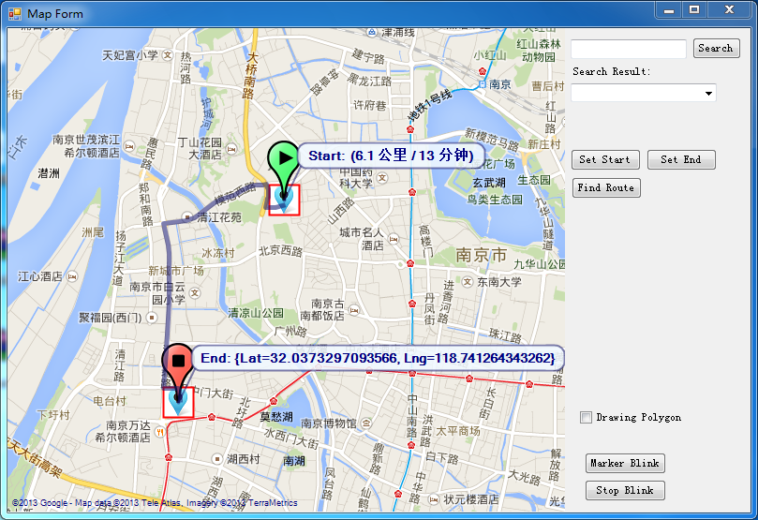This screenshot has width=758, height=520.
Task: Click hotel icon beside 南京世茂滨江希尔顿酒店
Action: [x=129, y=146]
